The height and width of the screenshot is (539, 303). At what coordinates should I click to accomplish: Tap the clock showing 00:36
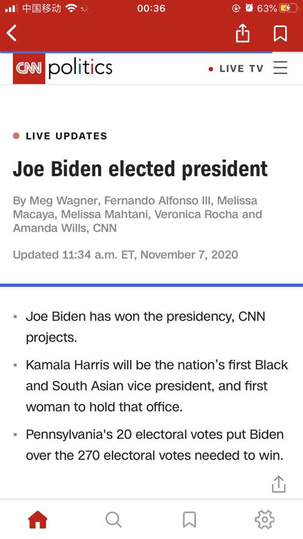[151, 8]
